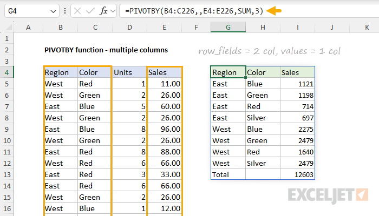
Task: Select column F header
Action: coord(196,27)
